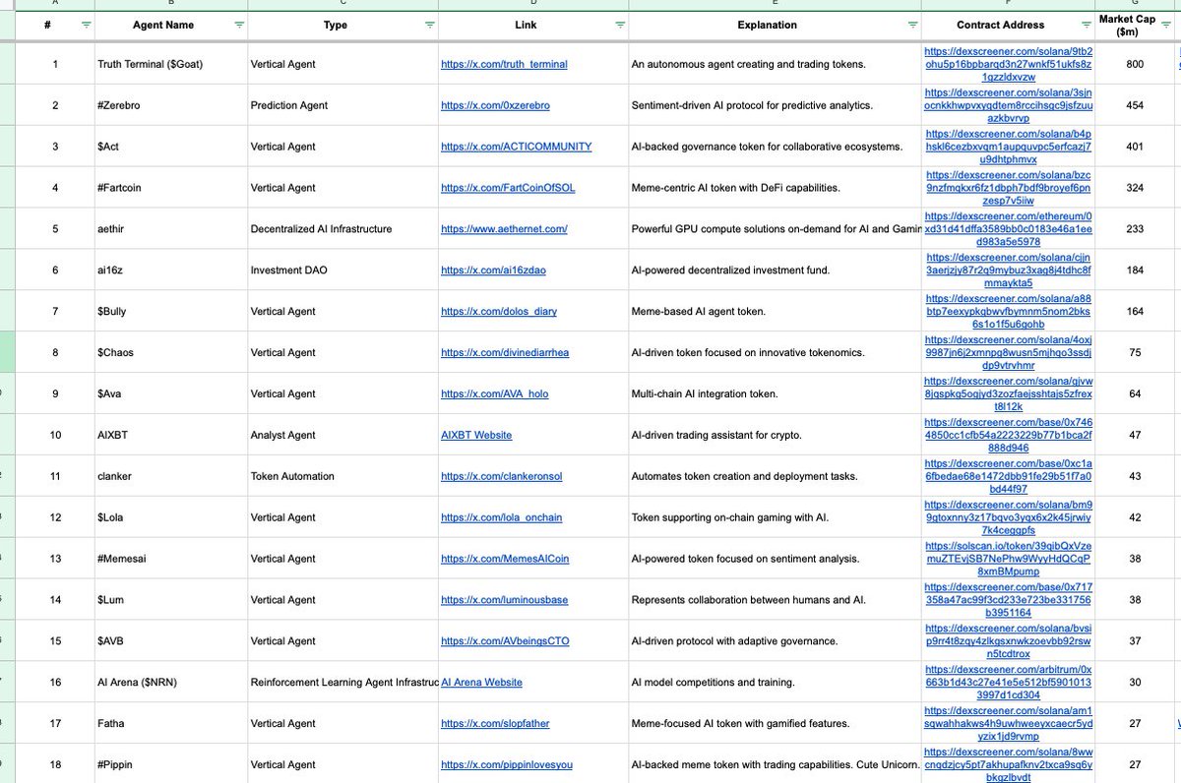Click the AIXBT Website link
This screenshot has width=1181, height=783.
(x=476, y=435)
